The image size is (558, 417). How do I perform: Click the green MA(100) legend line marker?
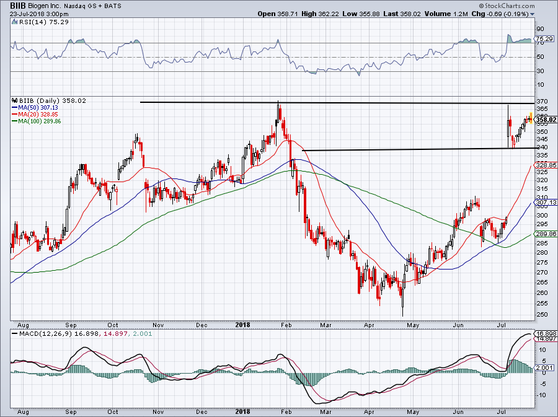tap(15, 121)
